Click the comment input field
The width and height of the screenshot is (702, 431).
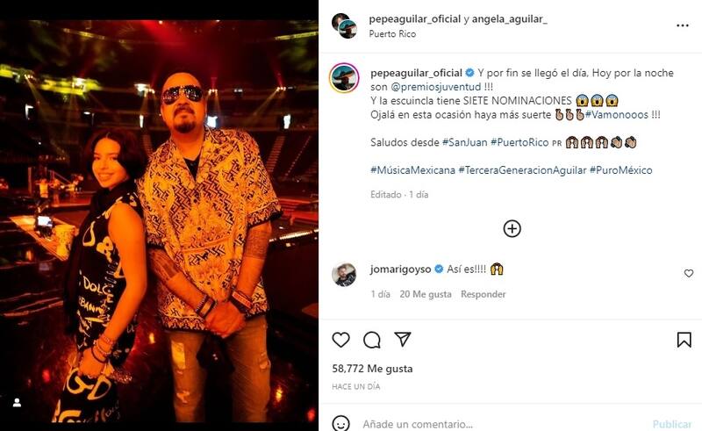coord(491,423)
